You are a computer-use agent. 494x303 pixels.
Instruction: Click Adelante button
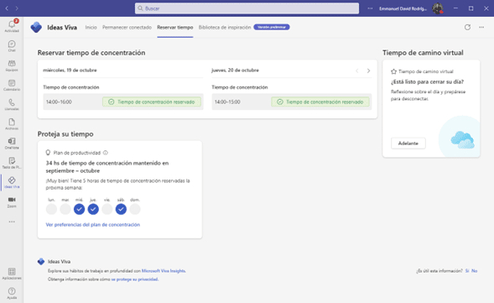408,144
